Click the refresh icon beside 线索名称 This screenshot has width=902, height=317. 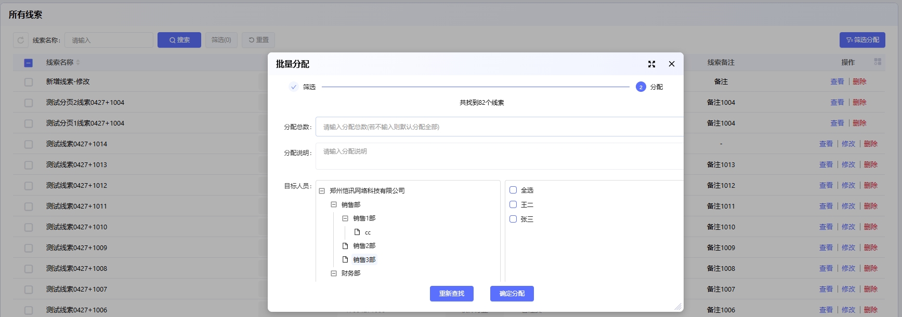[21, 40]
